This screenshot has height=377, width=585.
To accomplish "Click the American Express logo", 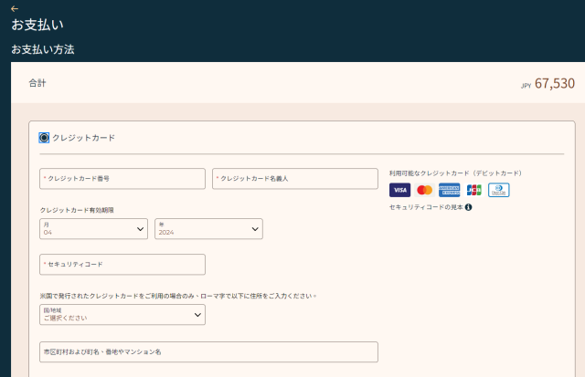I will click(449, 190).
